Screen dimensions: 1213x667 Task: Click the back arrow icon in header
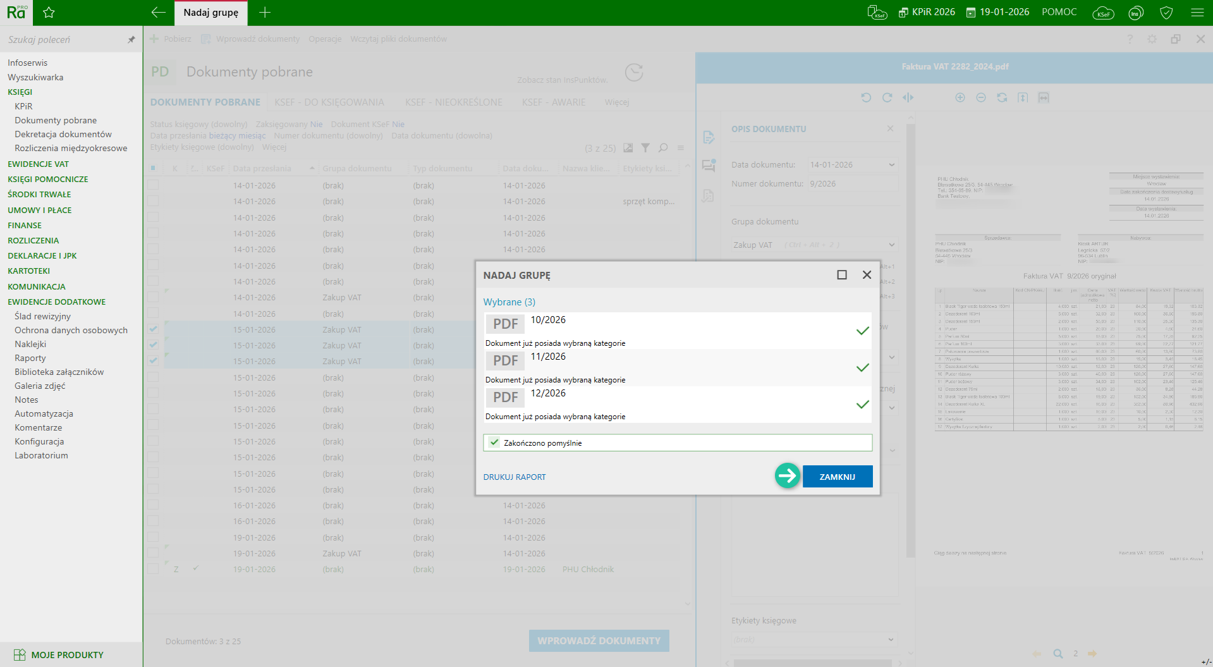(159, 13)
